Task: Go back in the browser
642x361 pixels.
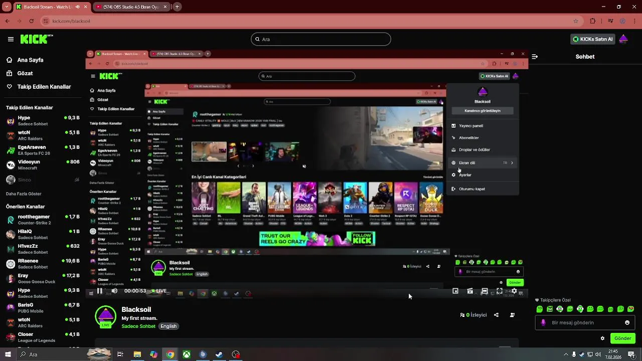Action: [7, 21]
